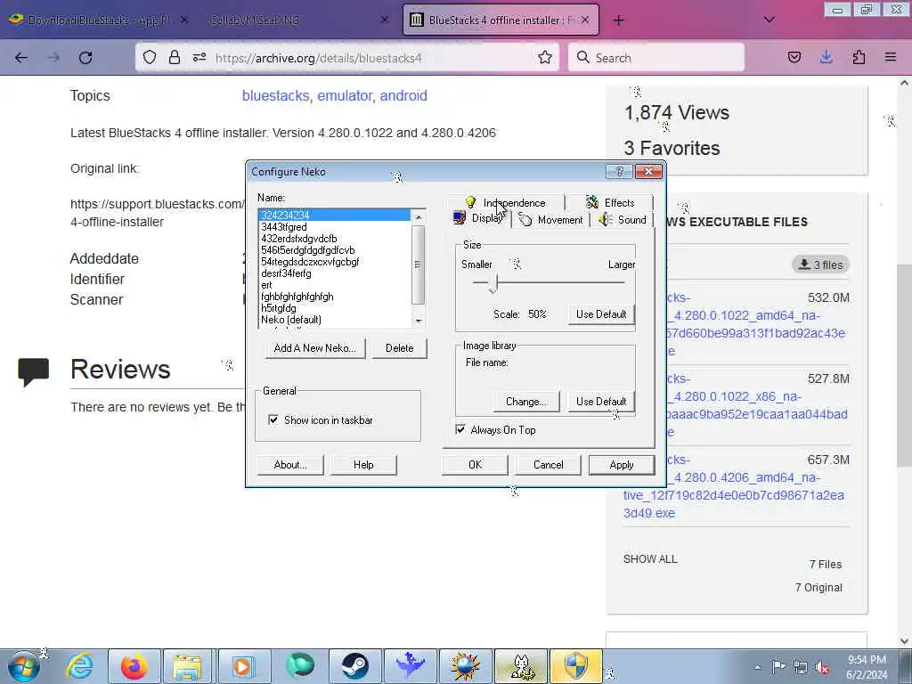The width and height of the screenshot is (912, 684).
Task: Delete the selected Neko
Action: [400, 348]
